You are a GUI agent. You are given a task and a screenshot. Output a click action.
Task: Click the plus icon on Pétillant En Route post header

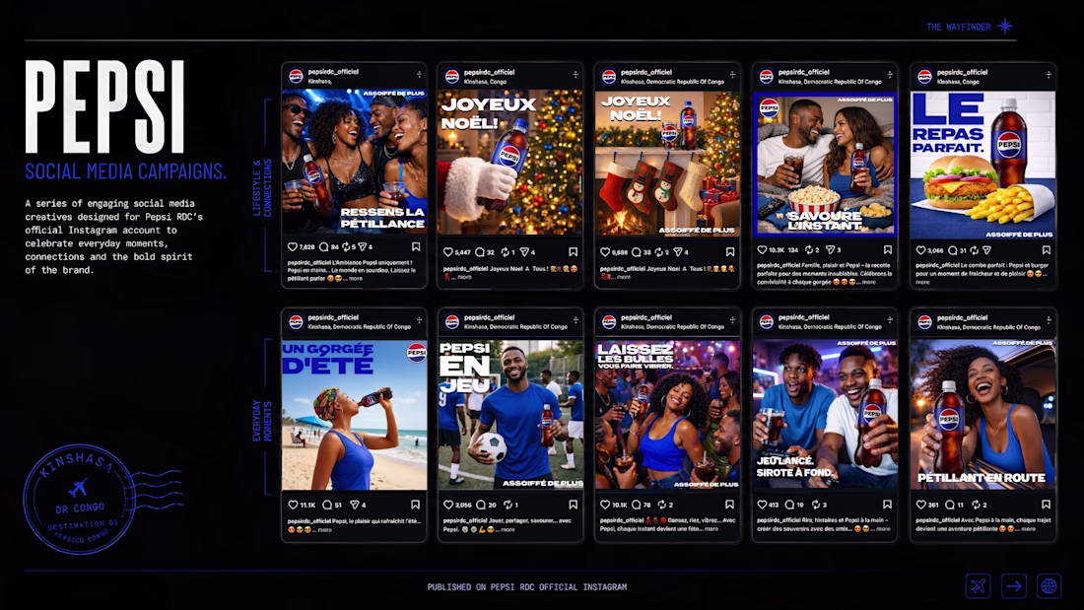[x=1049, y=319]
